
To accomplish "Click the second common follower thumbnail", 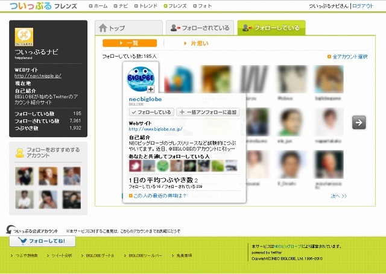I will (x=149, y=166).
